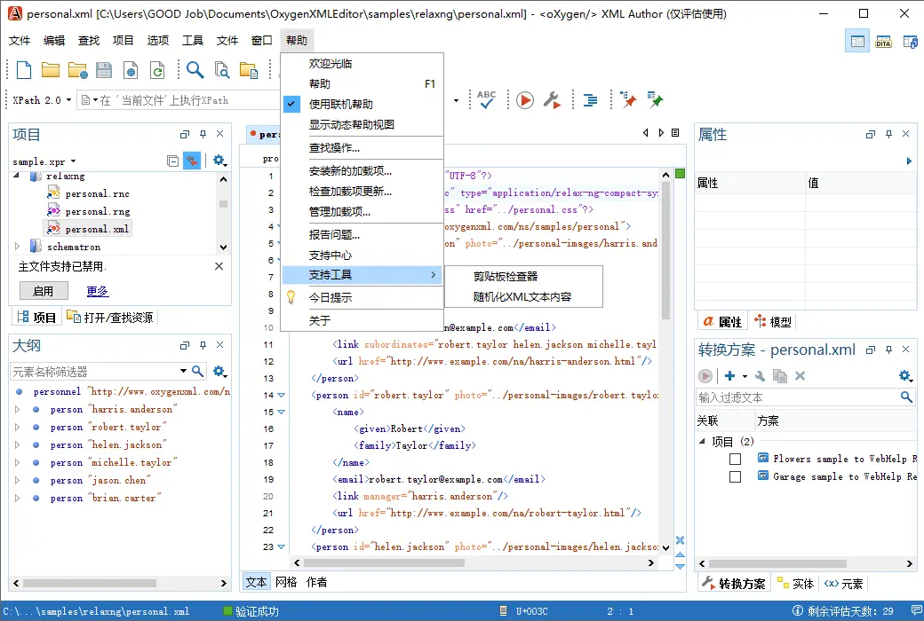The image size is (924, 621).
Task: Open settings gear in the 项目 panel
Action: 219,160
